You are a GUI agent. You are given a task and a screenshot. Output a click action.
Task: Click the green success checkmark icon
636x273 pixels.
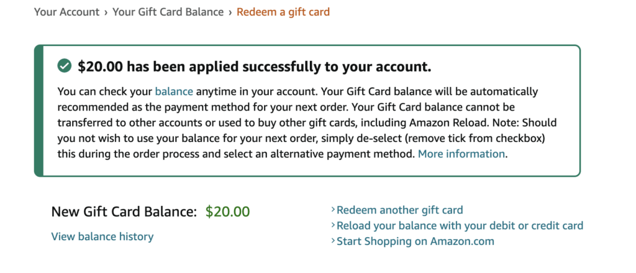(x=64, y=66)
